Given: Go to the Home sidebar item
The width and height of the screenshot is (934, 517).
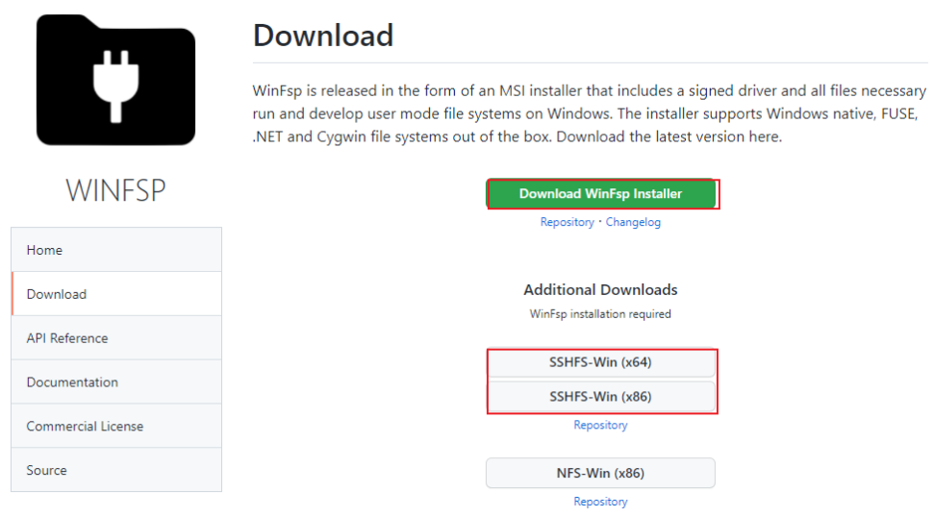Looking at the screenshot, I should 116,250.
